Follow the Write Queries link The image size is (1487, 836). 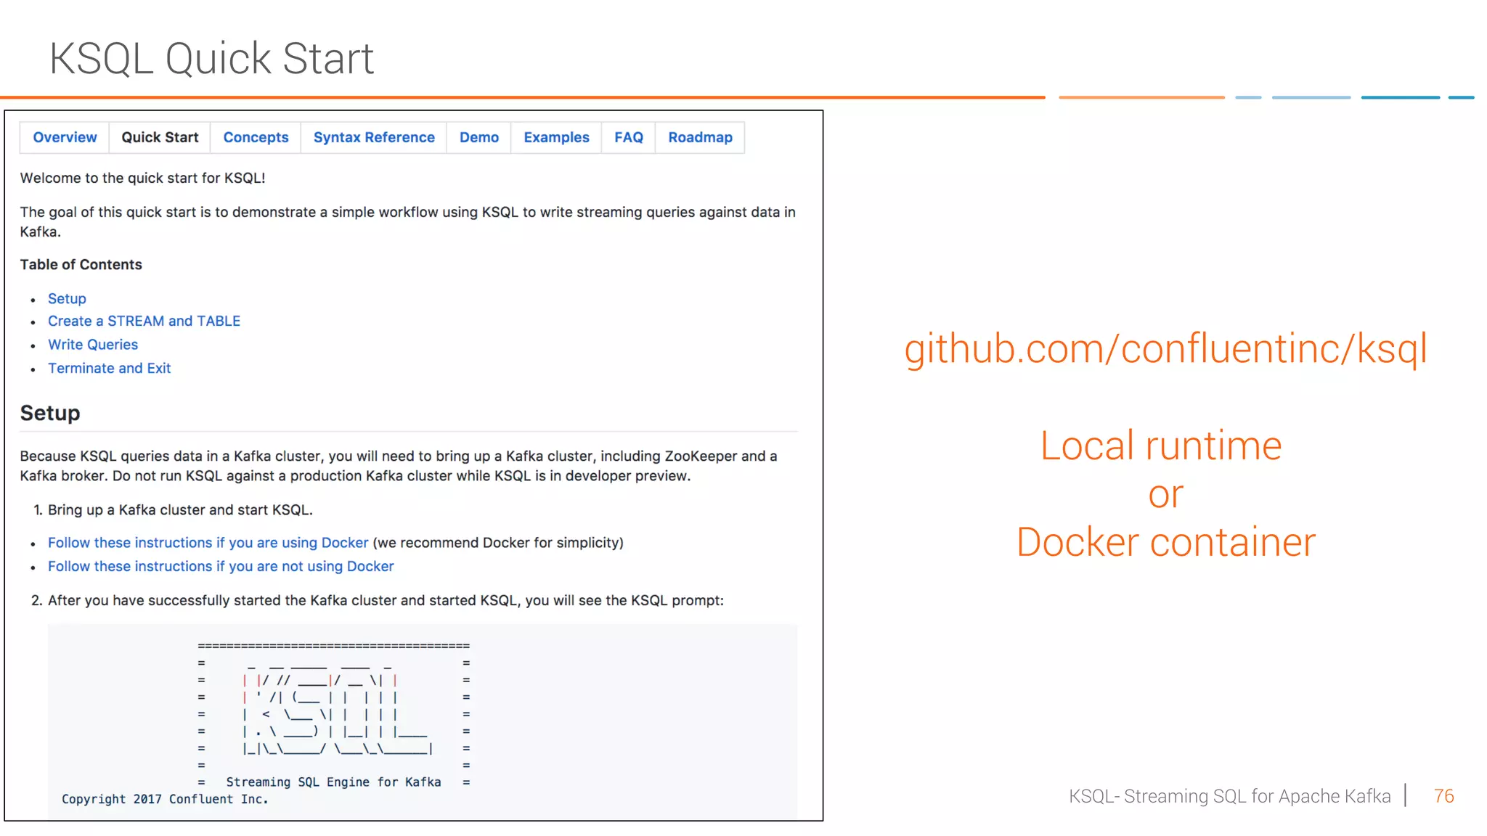pos(93,345)
